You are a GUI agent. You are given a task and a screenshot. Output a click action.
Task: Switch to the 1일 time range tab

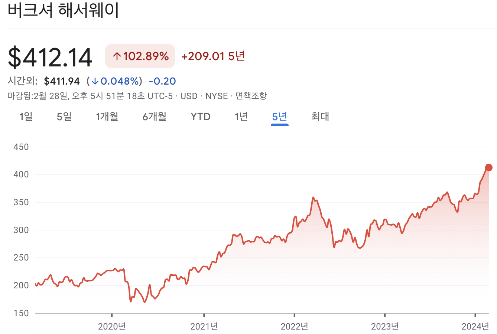[25, 117]
